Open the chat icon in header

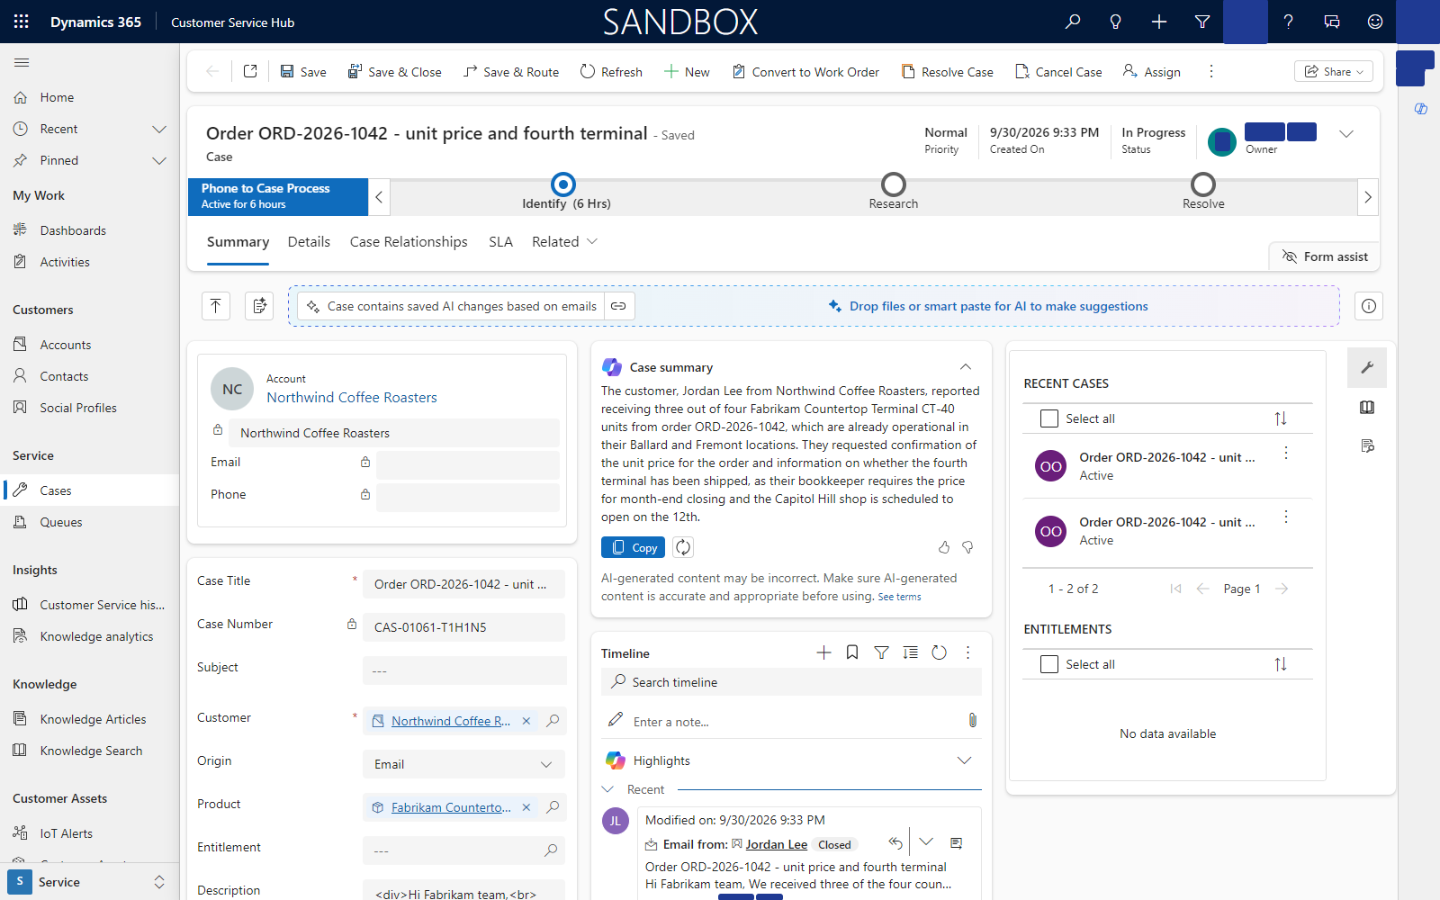[1332, 22]
